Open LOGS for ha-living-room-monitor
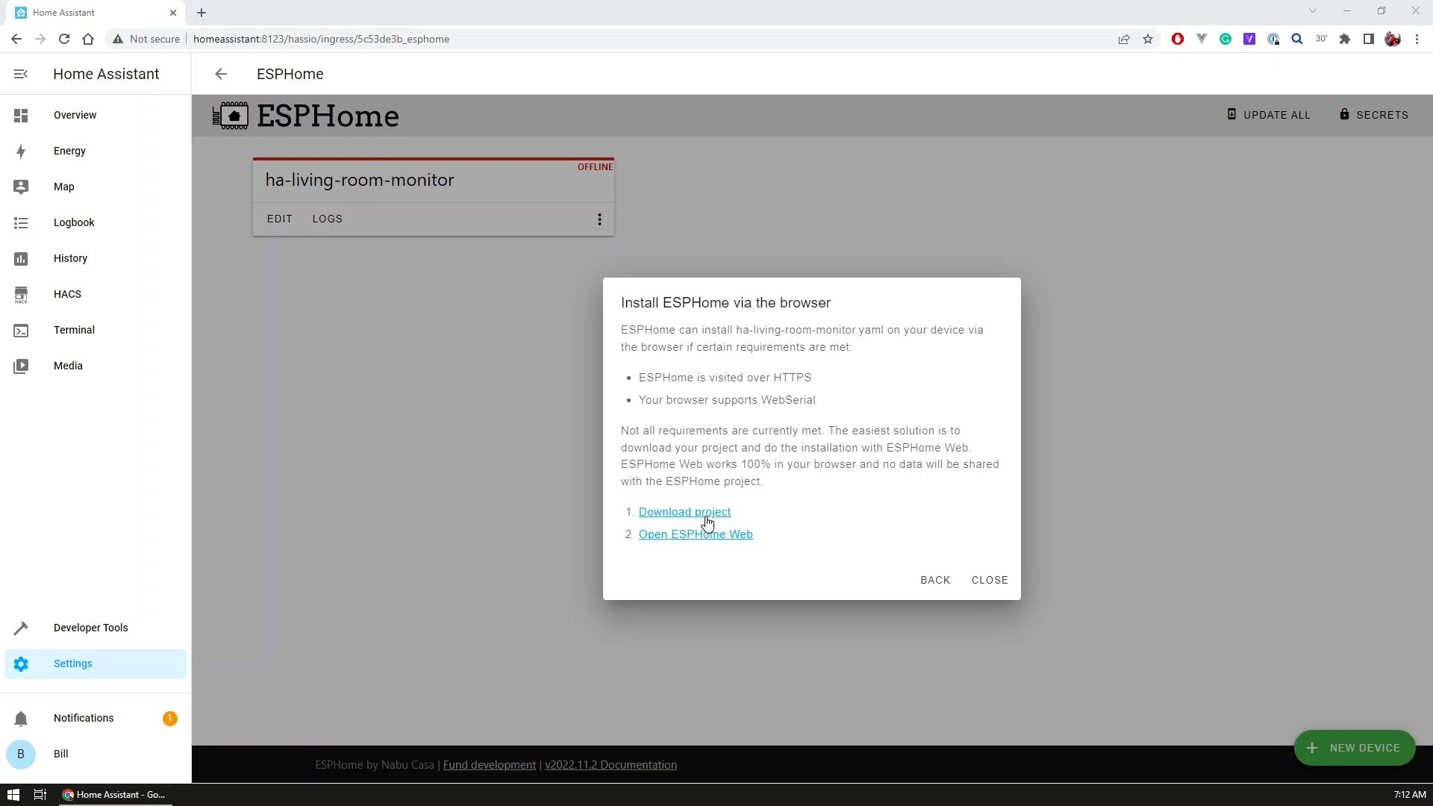 pos(328,219)
